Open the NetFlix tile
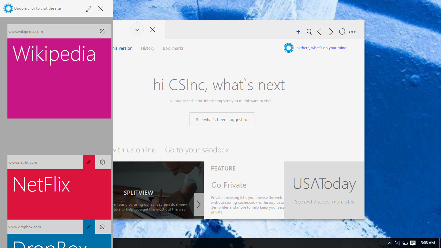Viewport: 441px width, 248px height. pos(59,194)
